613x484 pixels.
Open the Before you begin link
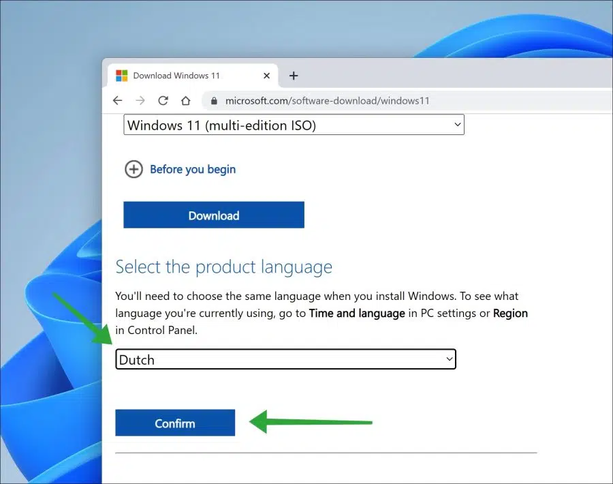pos(193,170)
